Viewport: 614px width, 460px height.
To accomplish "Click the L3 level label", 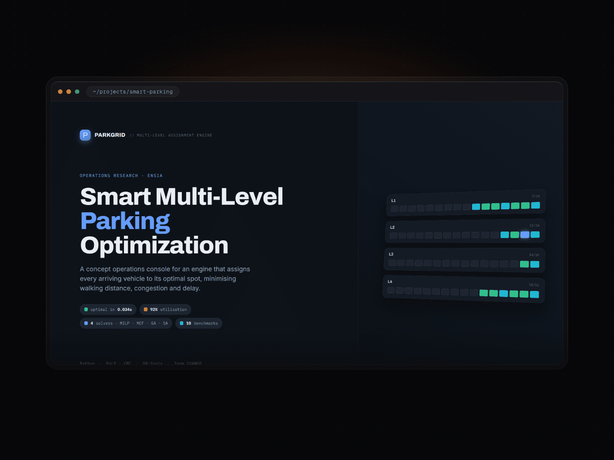I will [391, 254].
